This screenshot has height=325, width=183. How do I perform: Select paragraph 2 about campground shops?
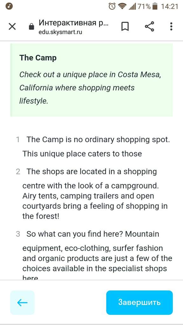92,194
